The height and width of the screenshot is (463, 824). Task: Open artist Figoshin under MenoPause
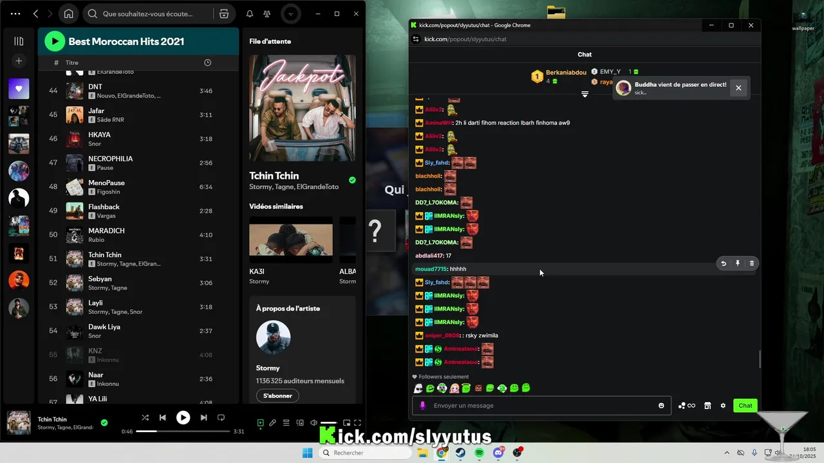[108, 192]
